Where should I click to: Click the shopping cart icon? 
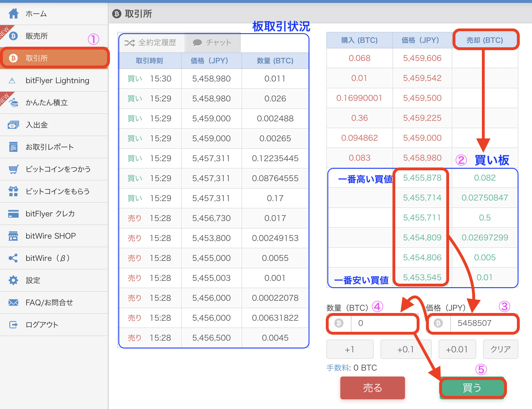[x=13, y=169]
